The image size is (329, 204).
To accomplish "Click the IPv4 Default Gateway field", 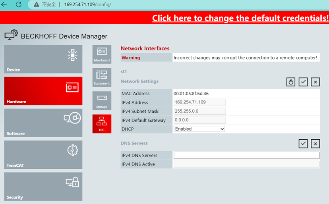I will (x=199, y=120).
